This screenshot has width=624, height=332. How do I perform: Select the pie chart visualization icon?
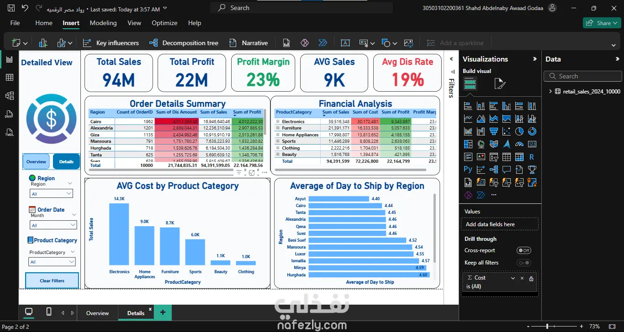[519, 131]
